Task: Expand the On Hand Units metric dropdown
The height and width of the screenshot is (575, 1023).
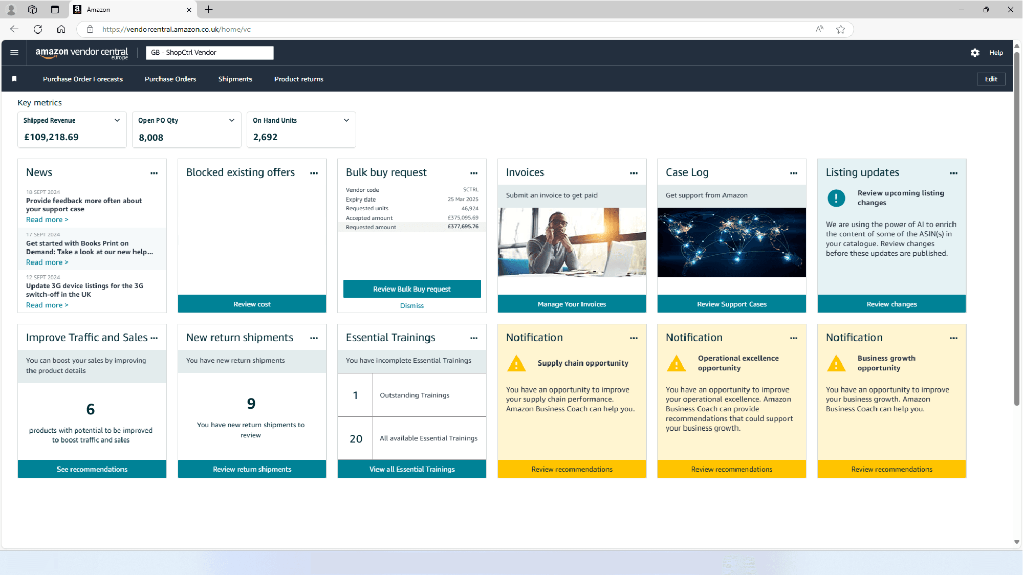Action: coord(346,120)
